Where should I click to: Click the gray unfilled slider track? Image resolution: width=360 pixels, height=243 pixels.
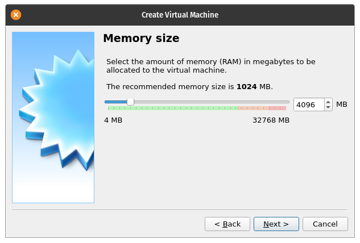212,102
